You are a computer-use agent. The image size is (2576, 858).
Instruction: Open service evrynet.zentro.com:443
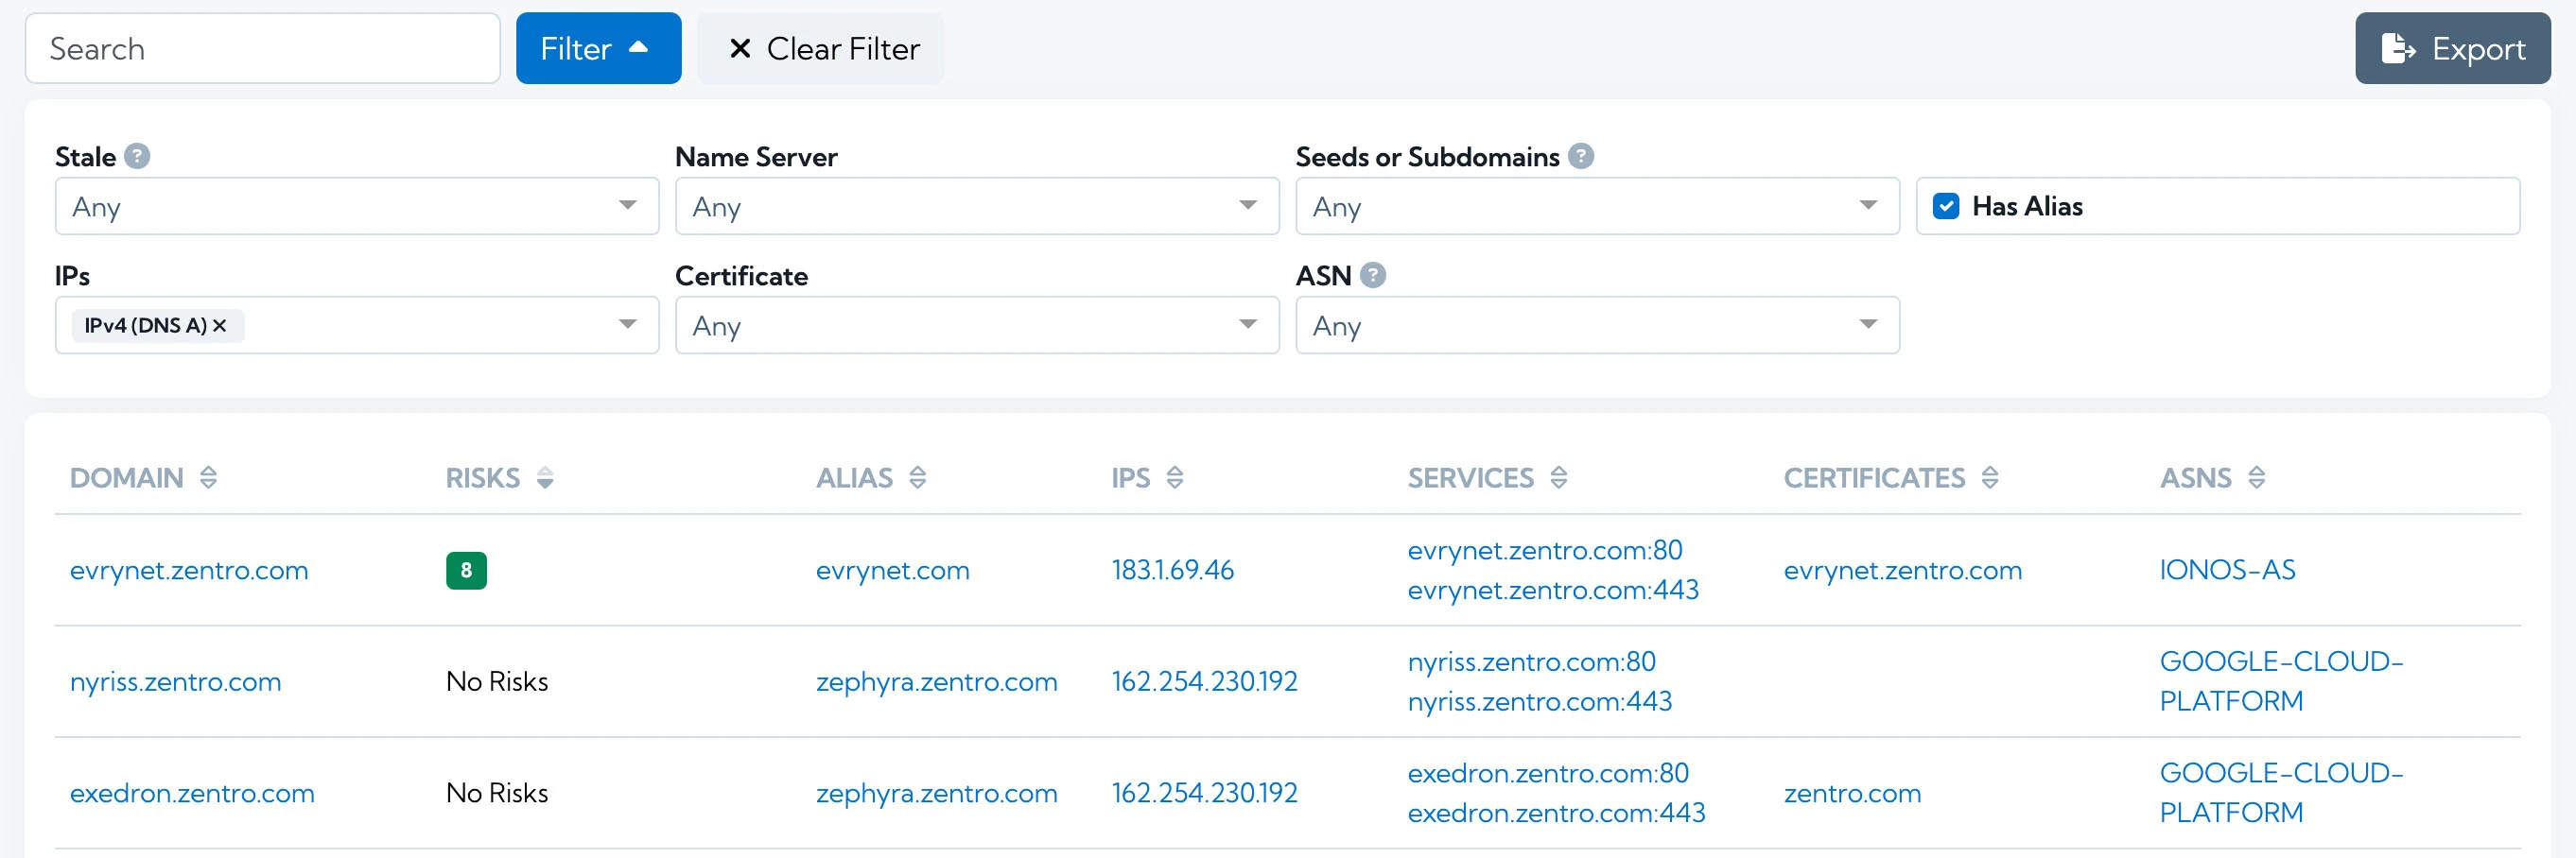(1553, 591)
